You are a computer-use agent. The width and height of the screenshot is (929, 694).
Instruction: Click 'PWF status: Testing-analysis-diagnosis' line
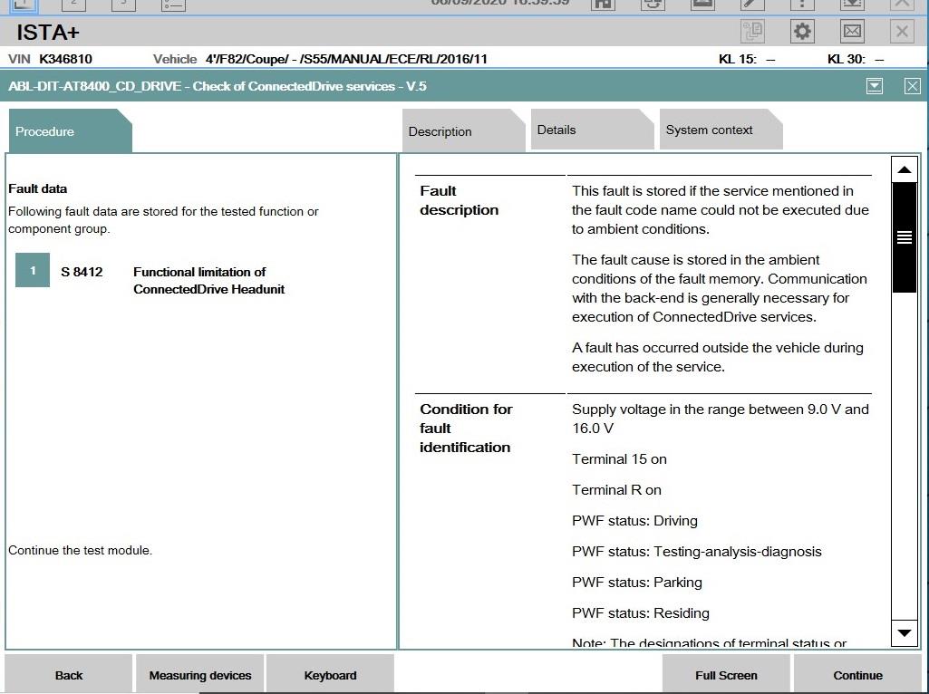(x=697, y=551)
